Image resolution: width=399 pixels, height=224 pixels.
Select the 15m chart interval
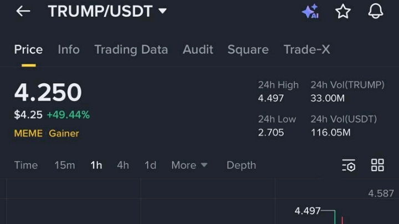tap(65, 165)
